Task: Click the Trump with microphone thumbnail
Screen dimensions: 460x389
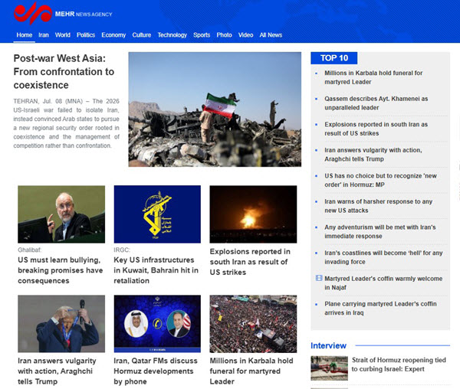Action: (61, 324)
